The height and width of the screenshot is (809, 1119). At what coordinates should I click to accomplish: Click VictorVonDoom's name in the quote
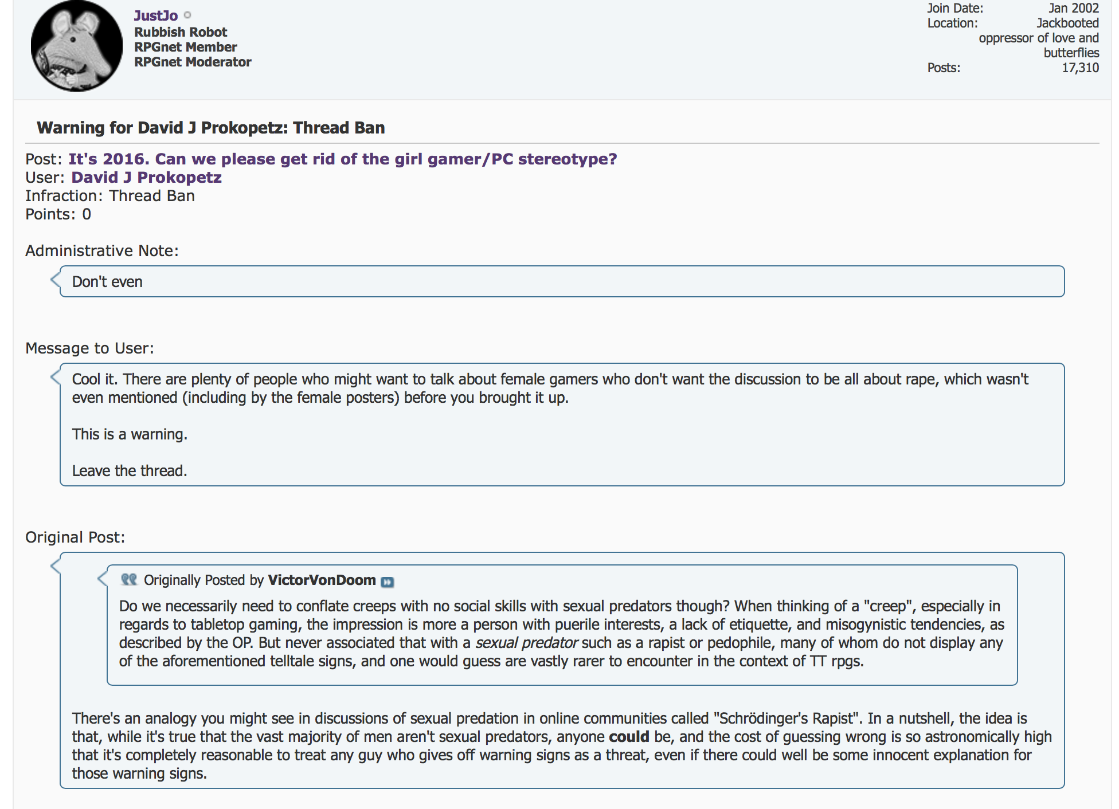click(x=322, y=580)
